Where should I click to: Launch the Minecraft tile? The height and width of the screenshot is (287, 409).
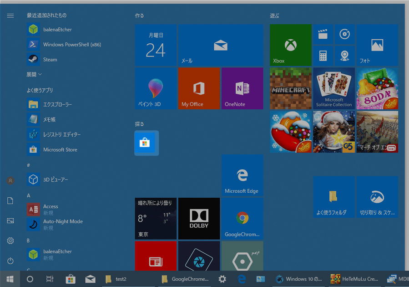(x=291, y=88)
